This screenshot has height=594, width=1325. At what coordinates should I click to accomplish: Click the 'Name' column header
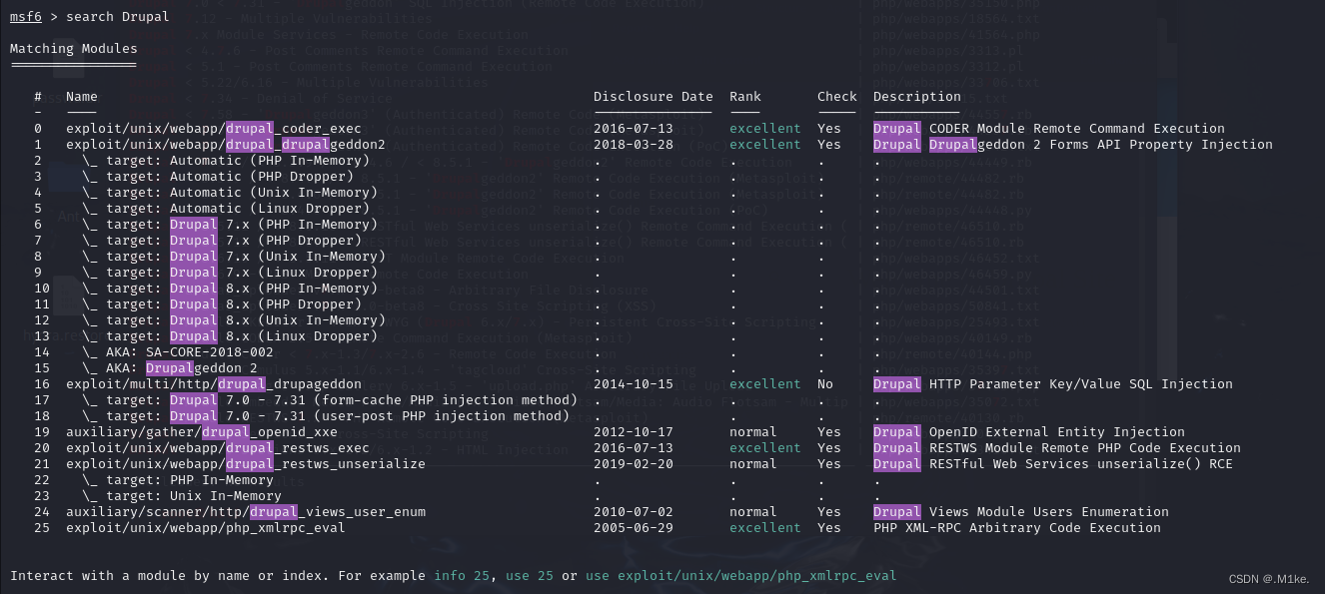[82, 97]
